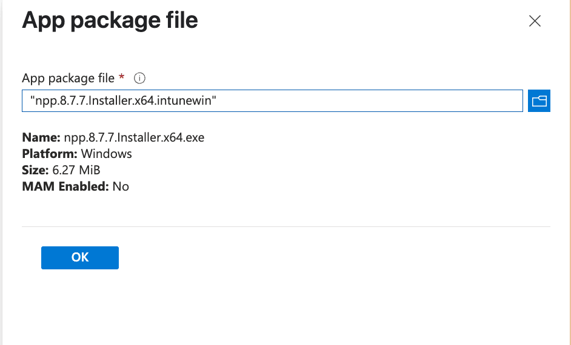Image resolution: width=571 pixels, height=345 pixels.
Task: Click the bold Name label
Action: [41, 137]
